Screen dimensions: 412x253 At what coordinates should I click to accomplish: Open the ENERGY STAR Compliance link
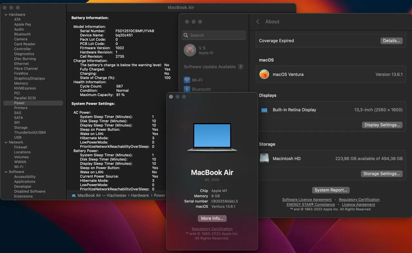click(x=311, y=204)
